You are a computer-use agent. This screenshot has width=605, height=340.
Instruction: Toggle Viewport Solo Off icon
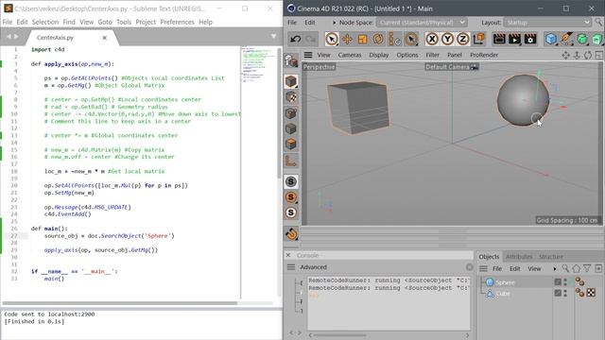coord(291,181)
